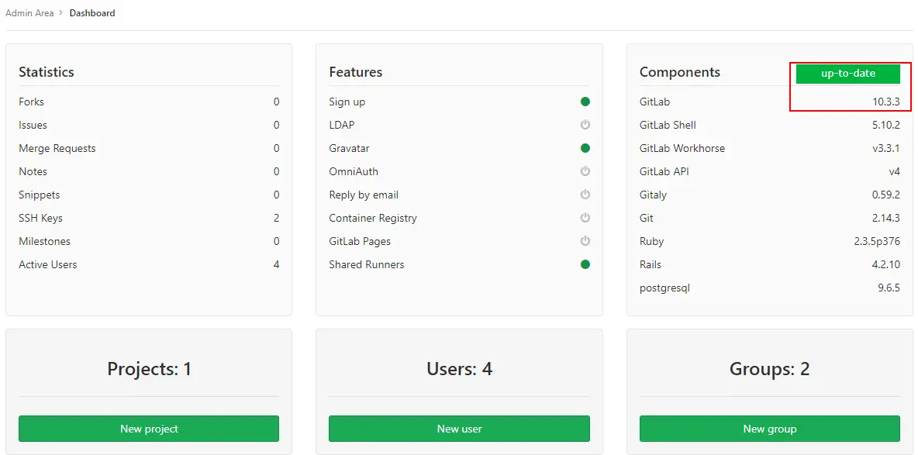Open the Admin Area breadcrumb link
The width and height of the screenshot is (918, 455).
tap(30, 12)
